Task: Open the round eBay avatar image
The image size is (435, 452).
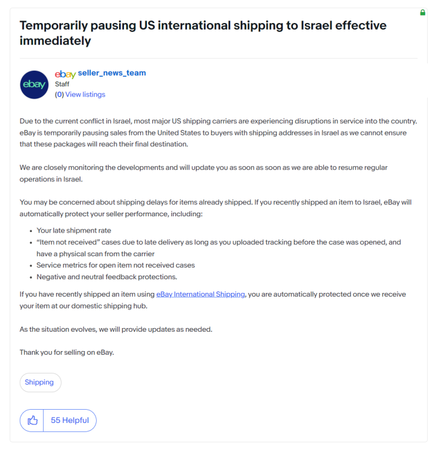Action: coord(34,85)
